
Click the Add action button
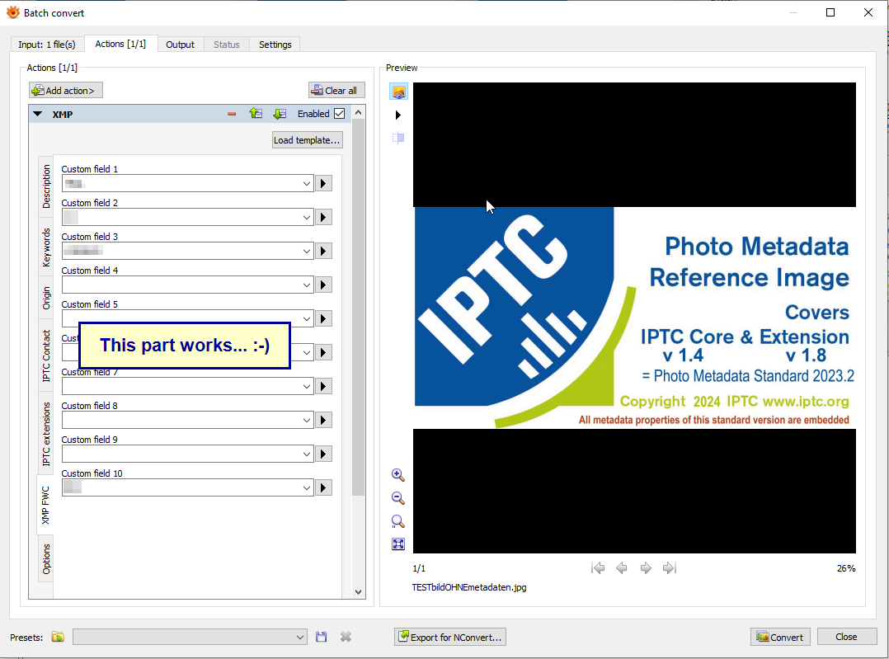[x=66, y=90]
